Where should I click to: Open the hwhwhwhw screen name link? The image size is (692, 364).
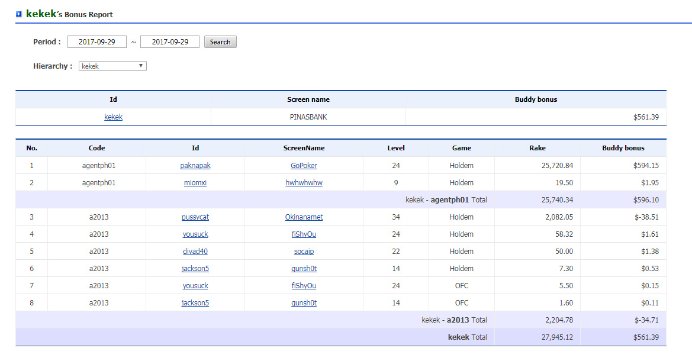coord(304,183)
